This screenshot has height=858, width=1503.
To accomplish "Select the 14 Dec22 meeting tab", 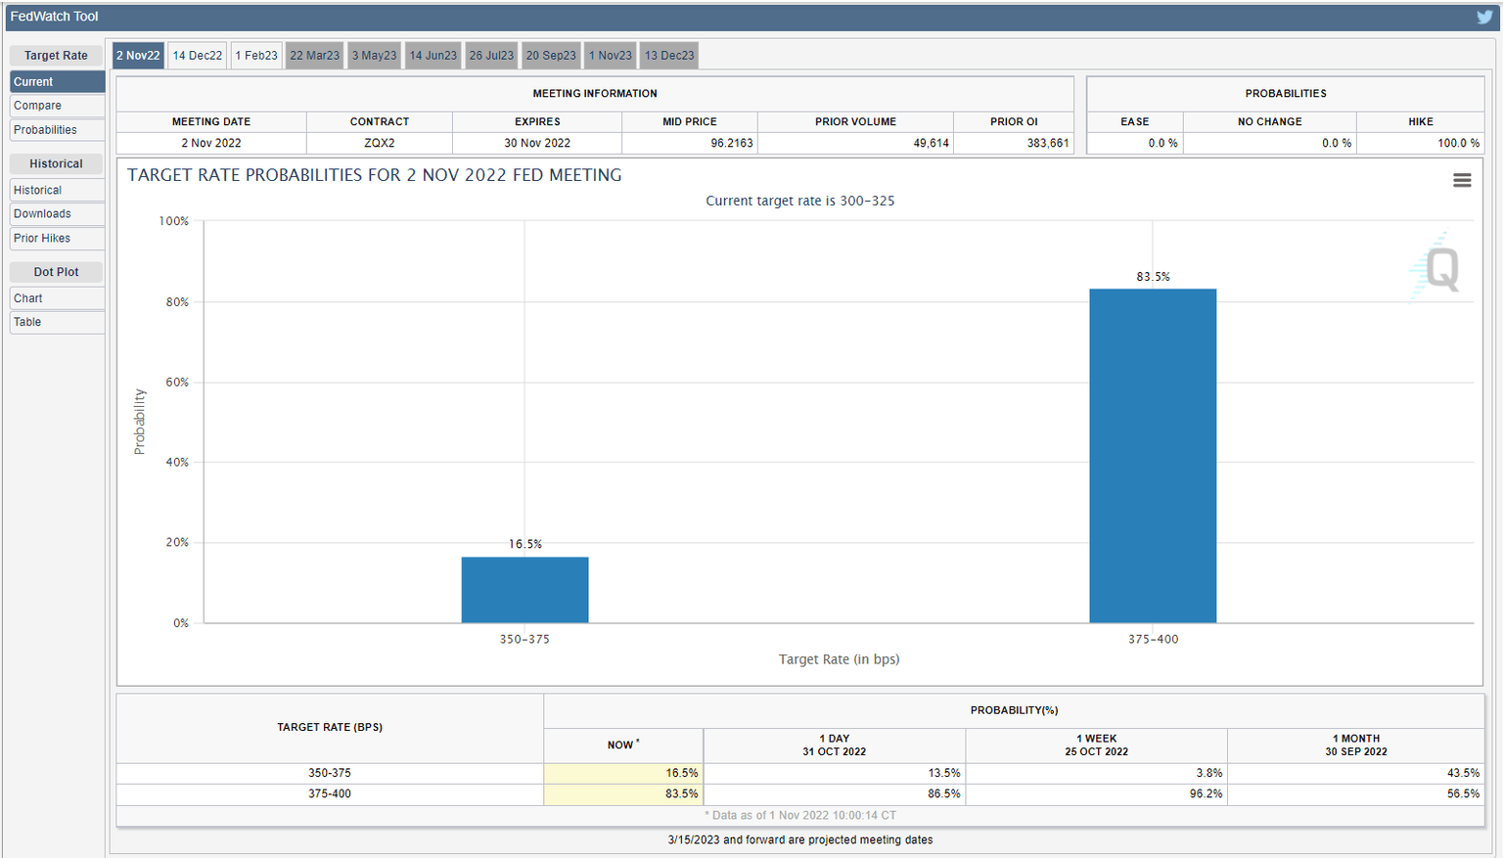I will click(x=198, y=56).
